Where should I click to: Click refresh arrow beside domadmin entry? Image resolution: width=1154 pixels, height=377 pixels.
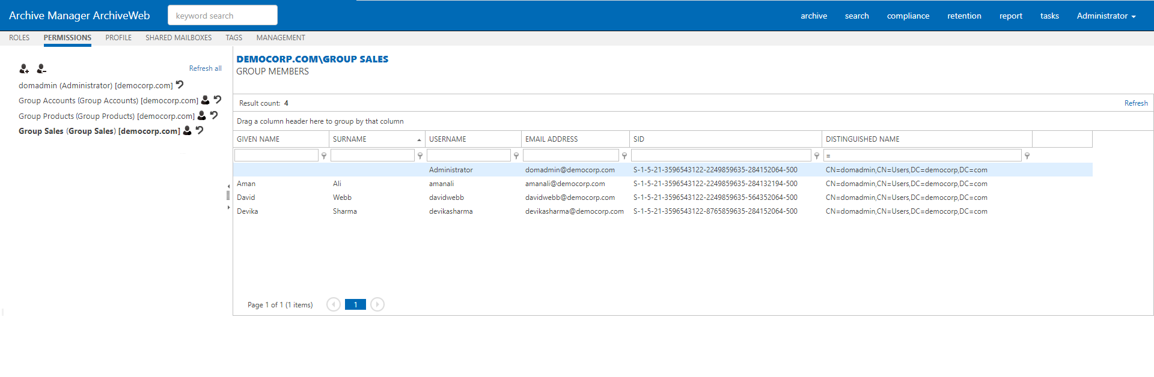(180, 85)
